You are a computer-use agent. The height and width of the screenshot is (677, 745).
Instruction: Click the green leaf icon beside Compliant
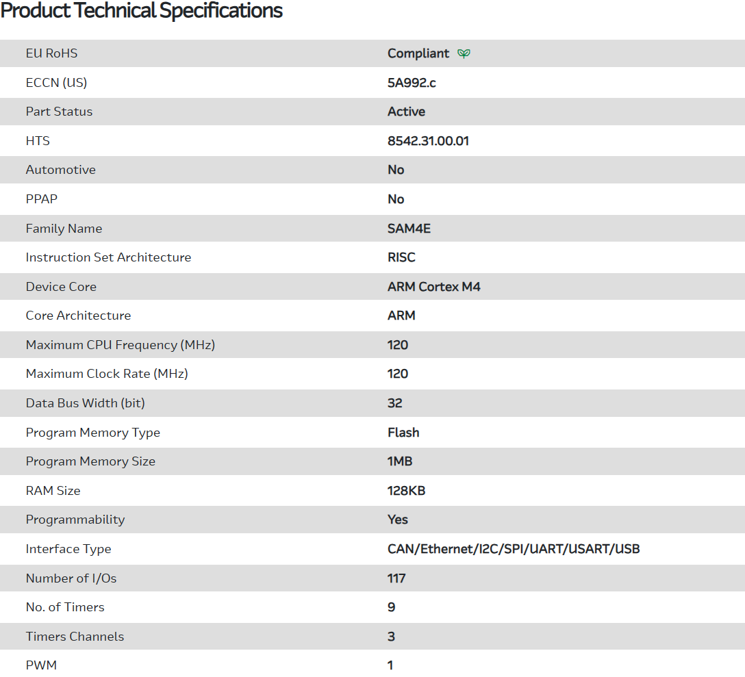point(464,53)
